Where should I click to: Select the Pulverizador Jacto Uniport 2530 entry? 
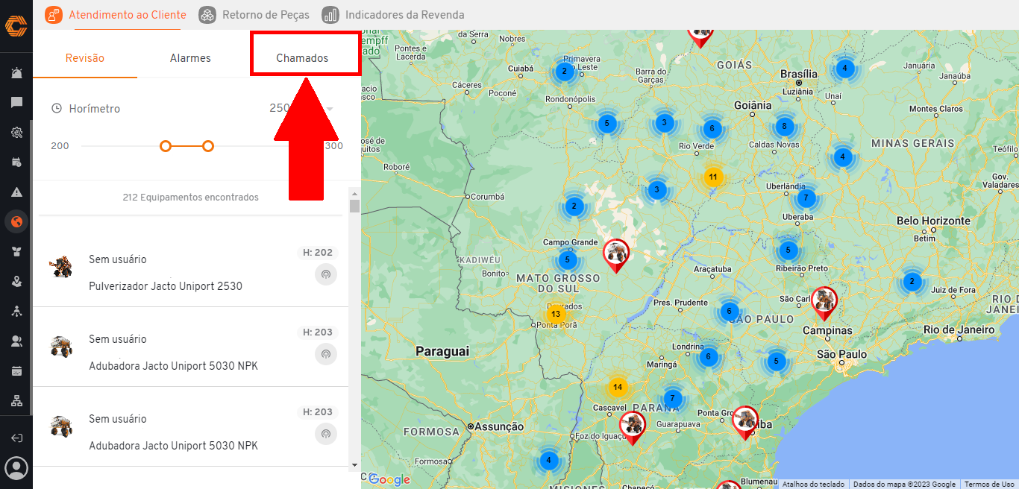[190, 268]
